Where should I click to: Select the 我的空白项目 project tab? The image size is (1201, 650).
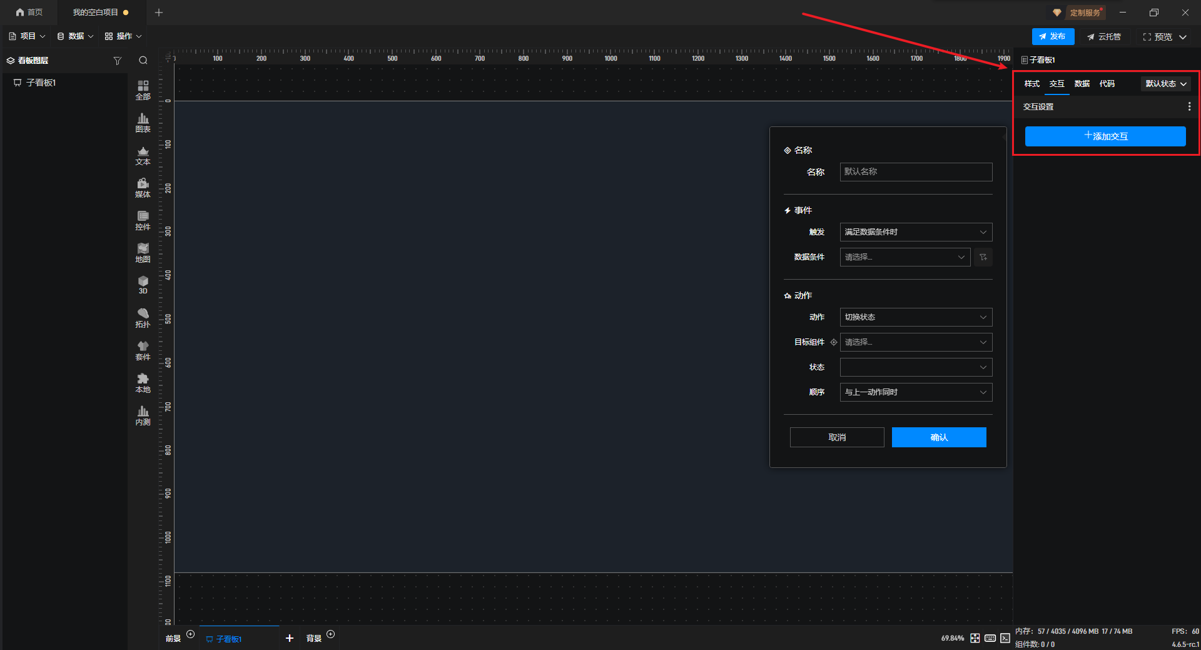pos(100,13)
